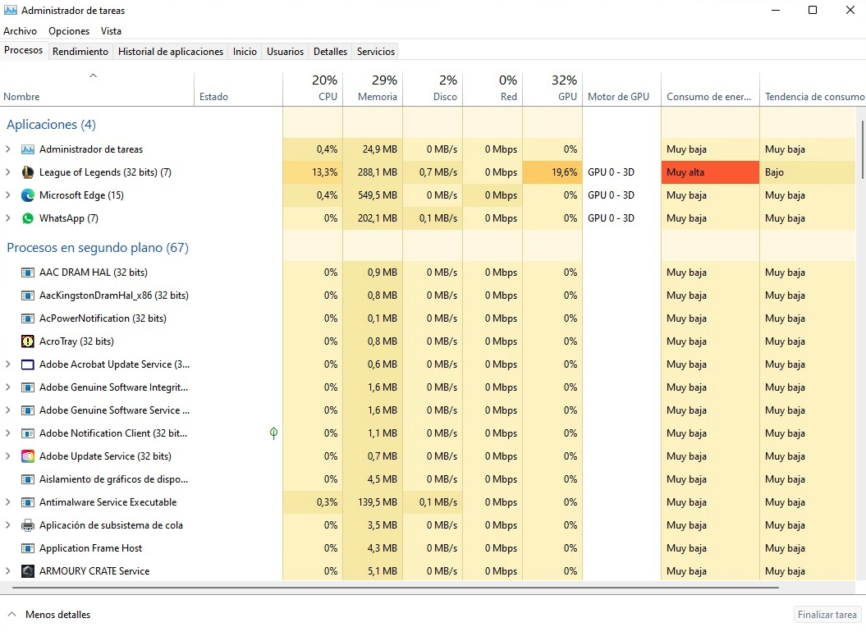The width and height of the screenshot is (866, 632).
Task: Click the horizontal scrollbar at the bottom
Action: click(x=396, y=588)
